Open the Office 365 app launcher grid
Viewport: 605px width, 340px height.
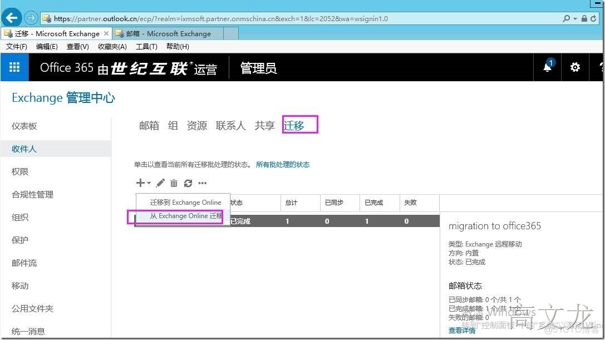point(14,67)
